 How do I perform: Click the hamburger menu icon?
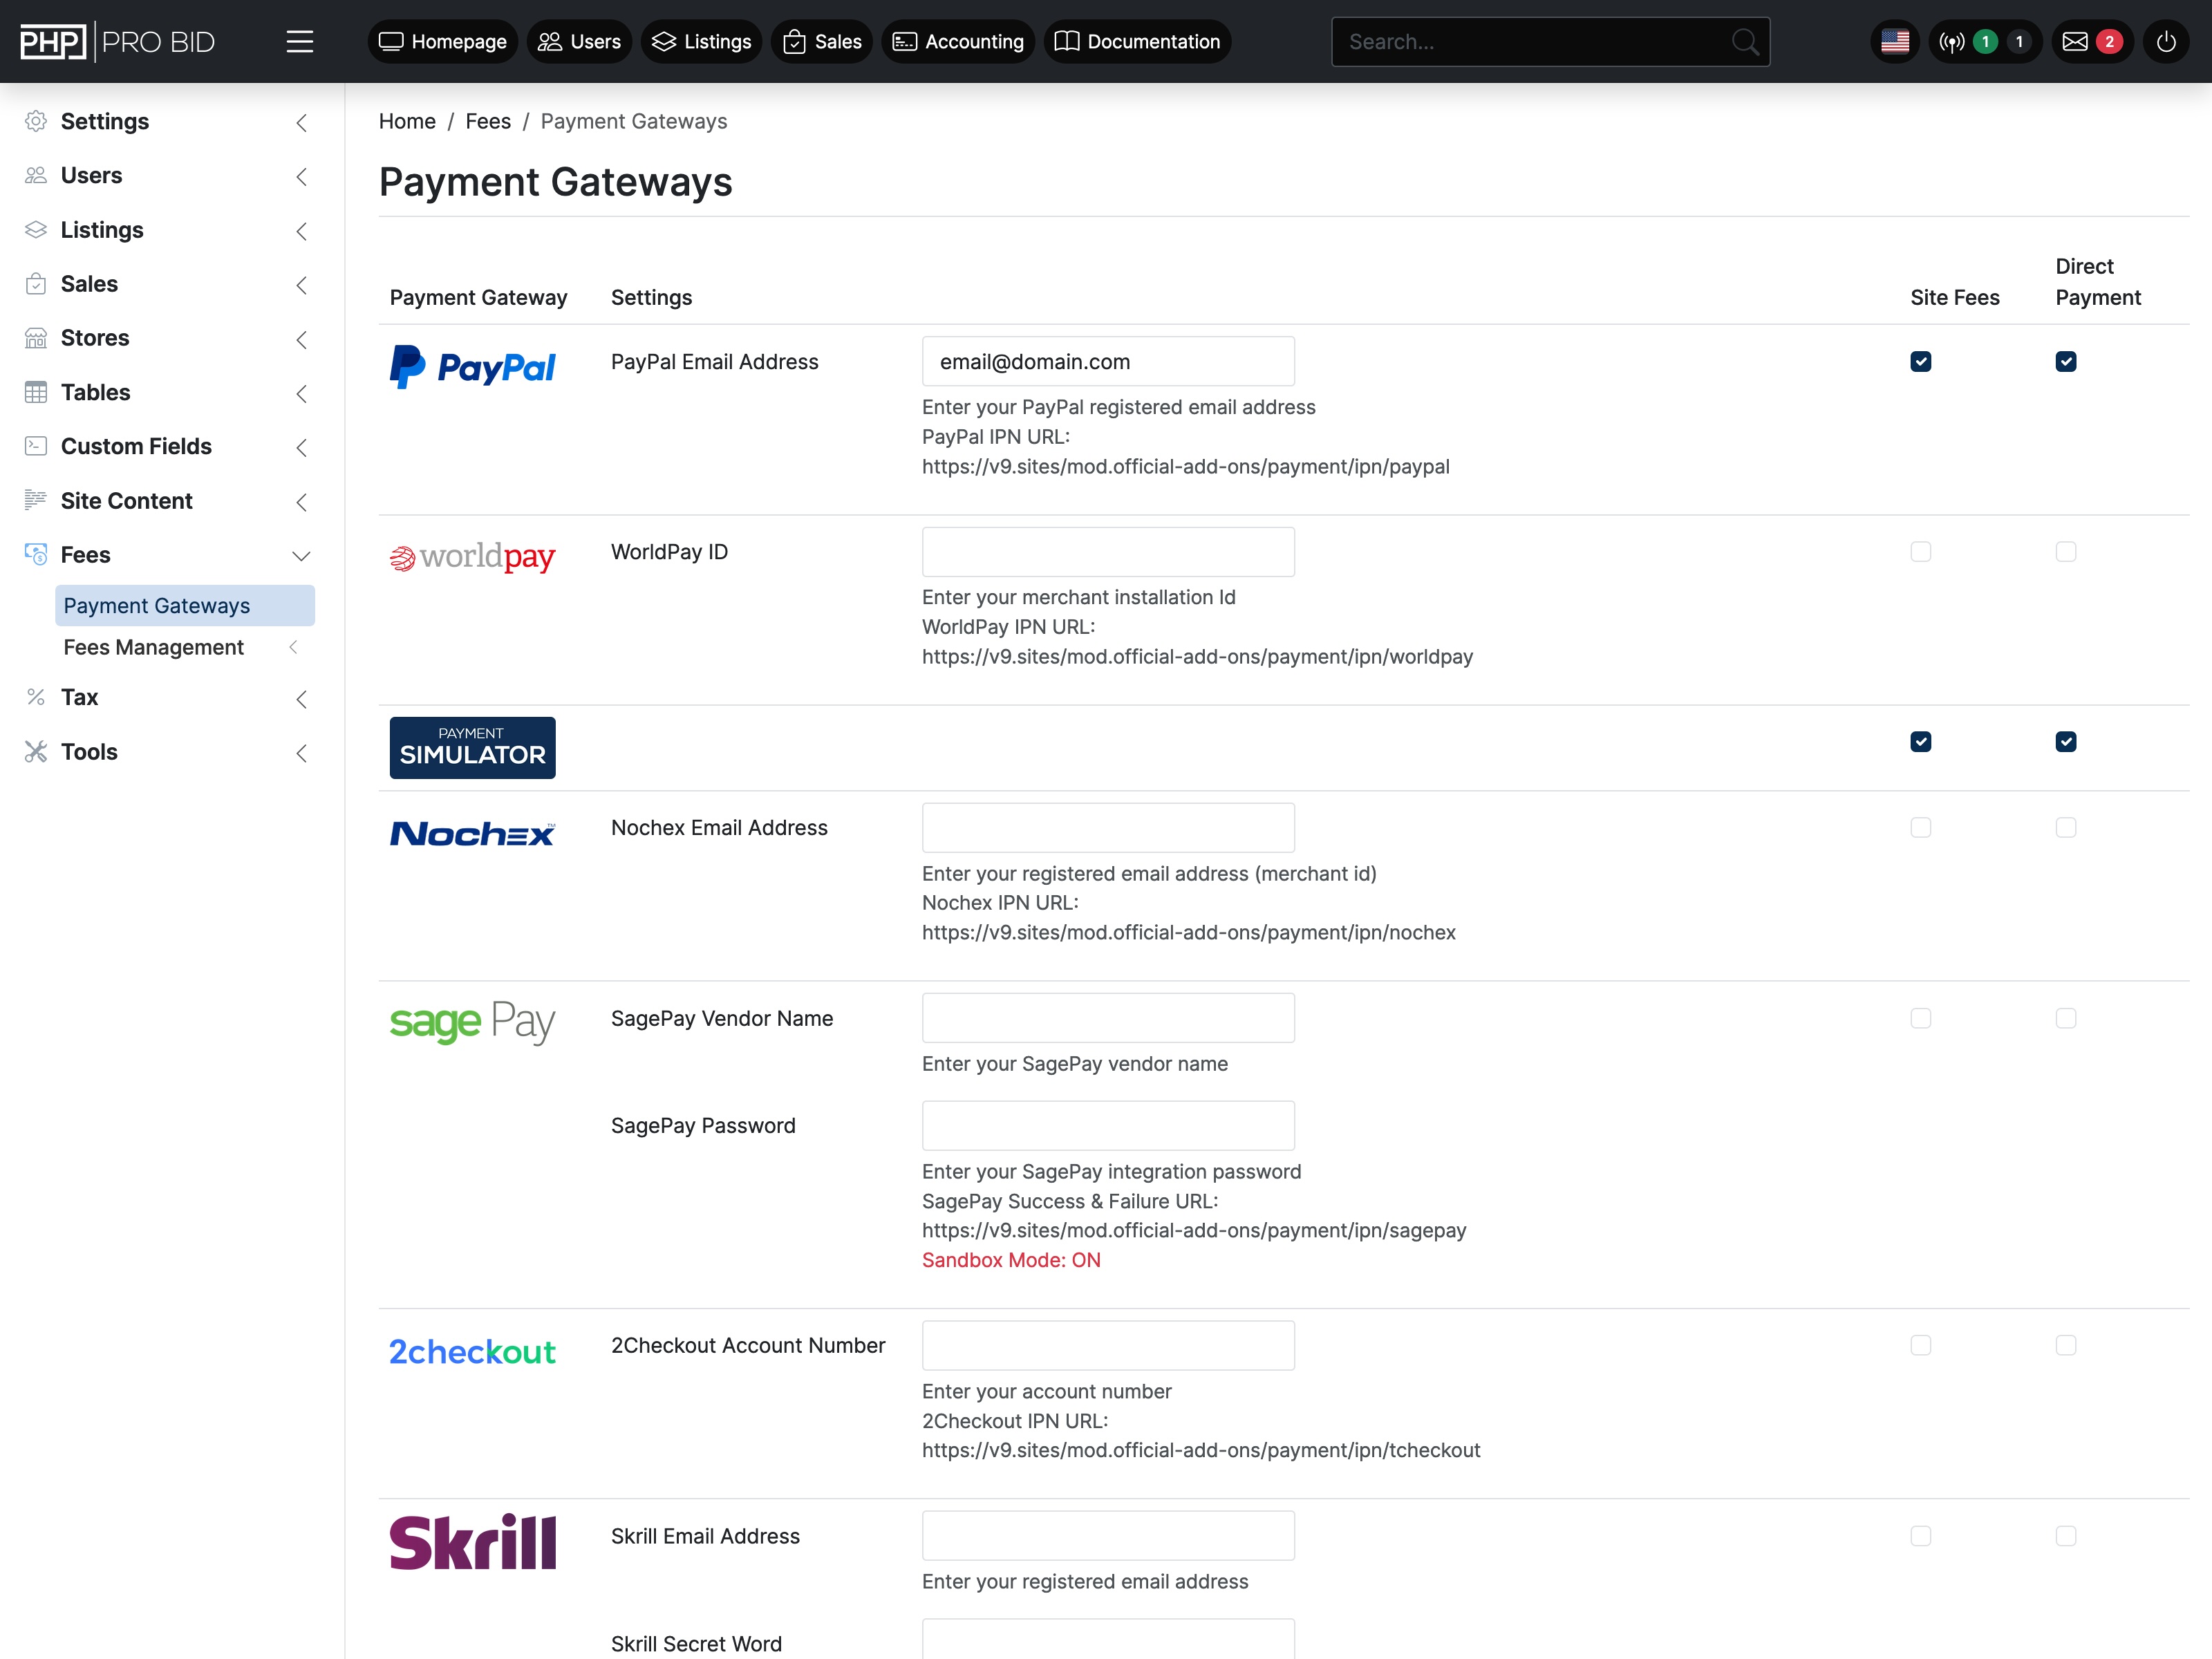300,41
